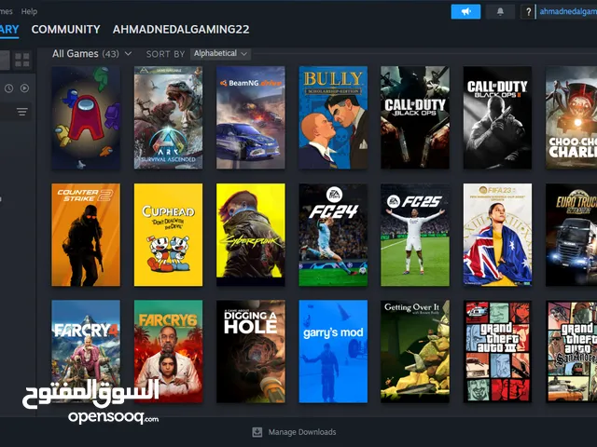Open the sidebar filter lines icon
Screen dimensions: 597x447
pyautogui.click(x=22, y=112)
